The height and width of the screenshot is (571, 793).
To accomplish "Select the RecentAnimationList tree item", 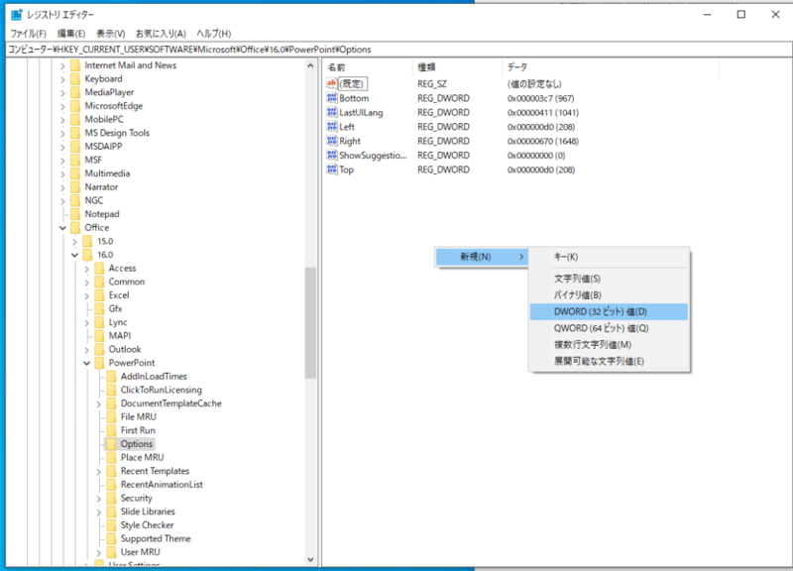I will [x=162, y=485].
